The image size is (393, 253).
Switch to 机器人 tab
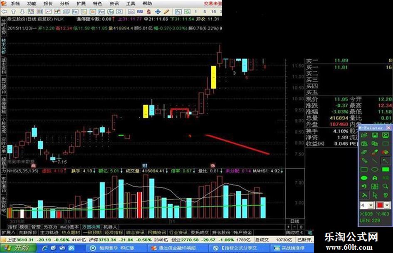[x=110, y=227]
